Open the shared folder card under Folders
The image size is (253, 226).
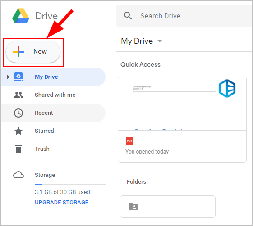[168, 207]
